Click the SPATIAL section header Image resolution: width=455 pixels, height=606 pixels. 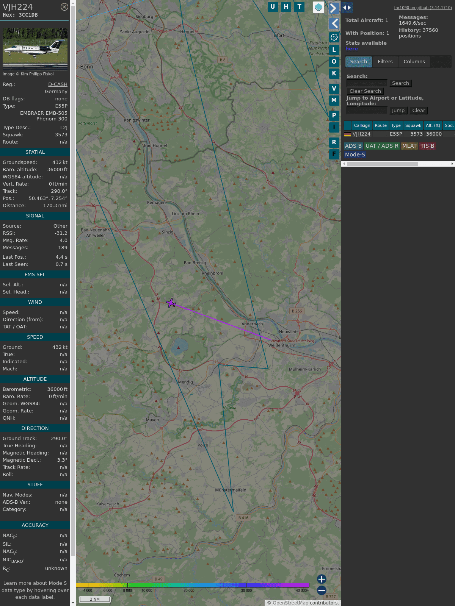35,152
